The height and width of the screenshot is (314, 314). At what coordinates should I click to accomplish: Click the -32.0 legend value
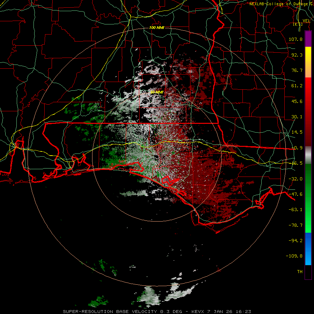[x=296, y=179]
